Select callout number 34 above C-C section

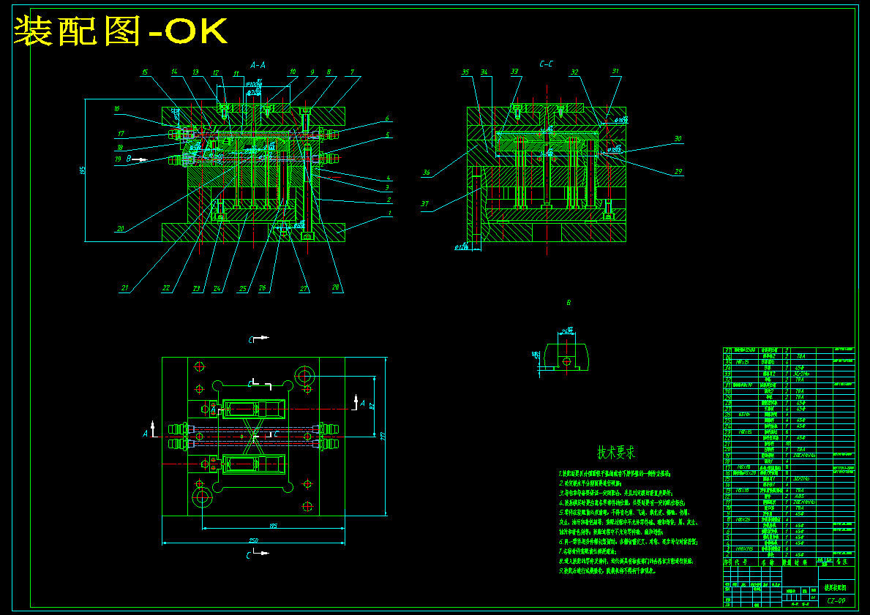click(x=484, y=72)
